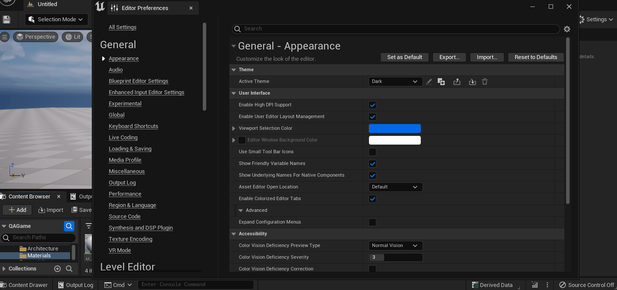
Task: Disable Enable High DPI Support
Action: click(x=372, y=105)
